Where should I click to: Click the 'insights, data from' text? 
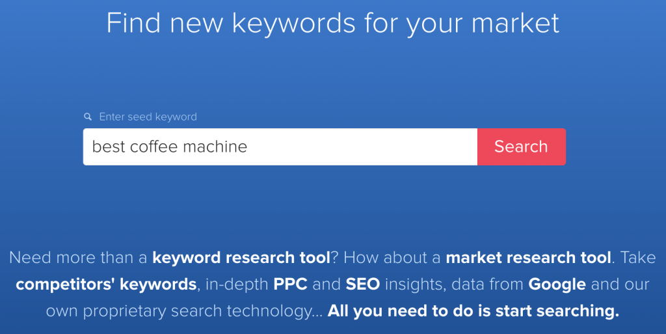point(454,285)
